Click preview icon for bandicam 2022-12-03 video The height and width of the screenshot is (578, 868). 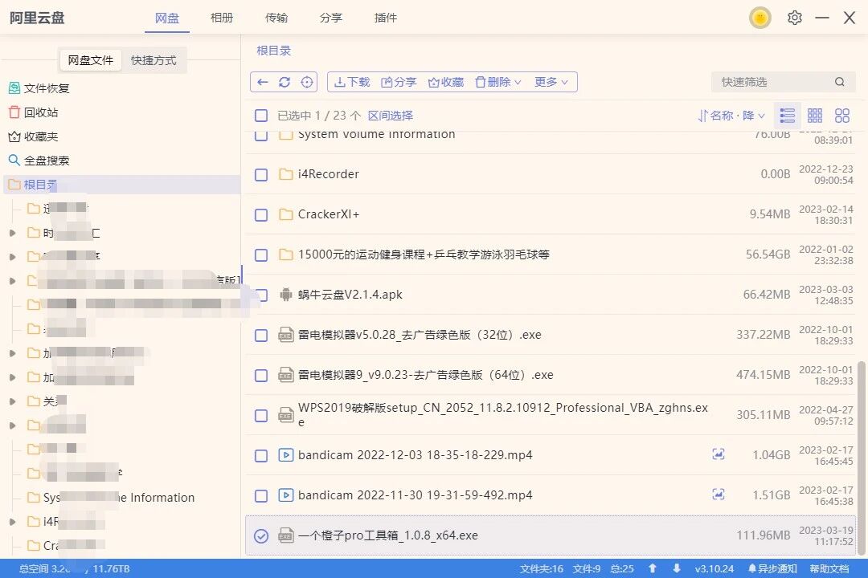coord(718,454)
